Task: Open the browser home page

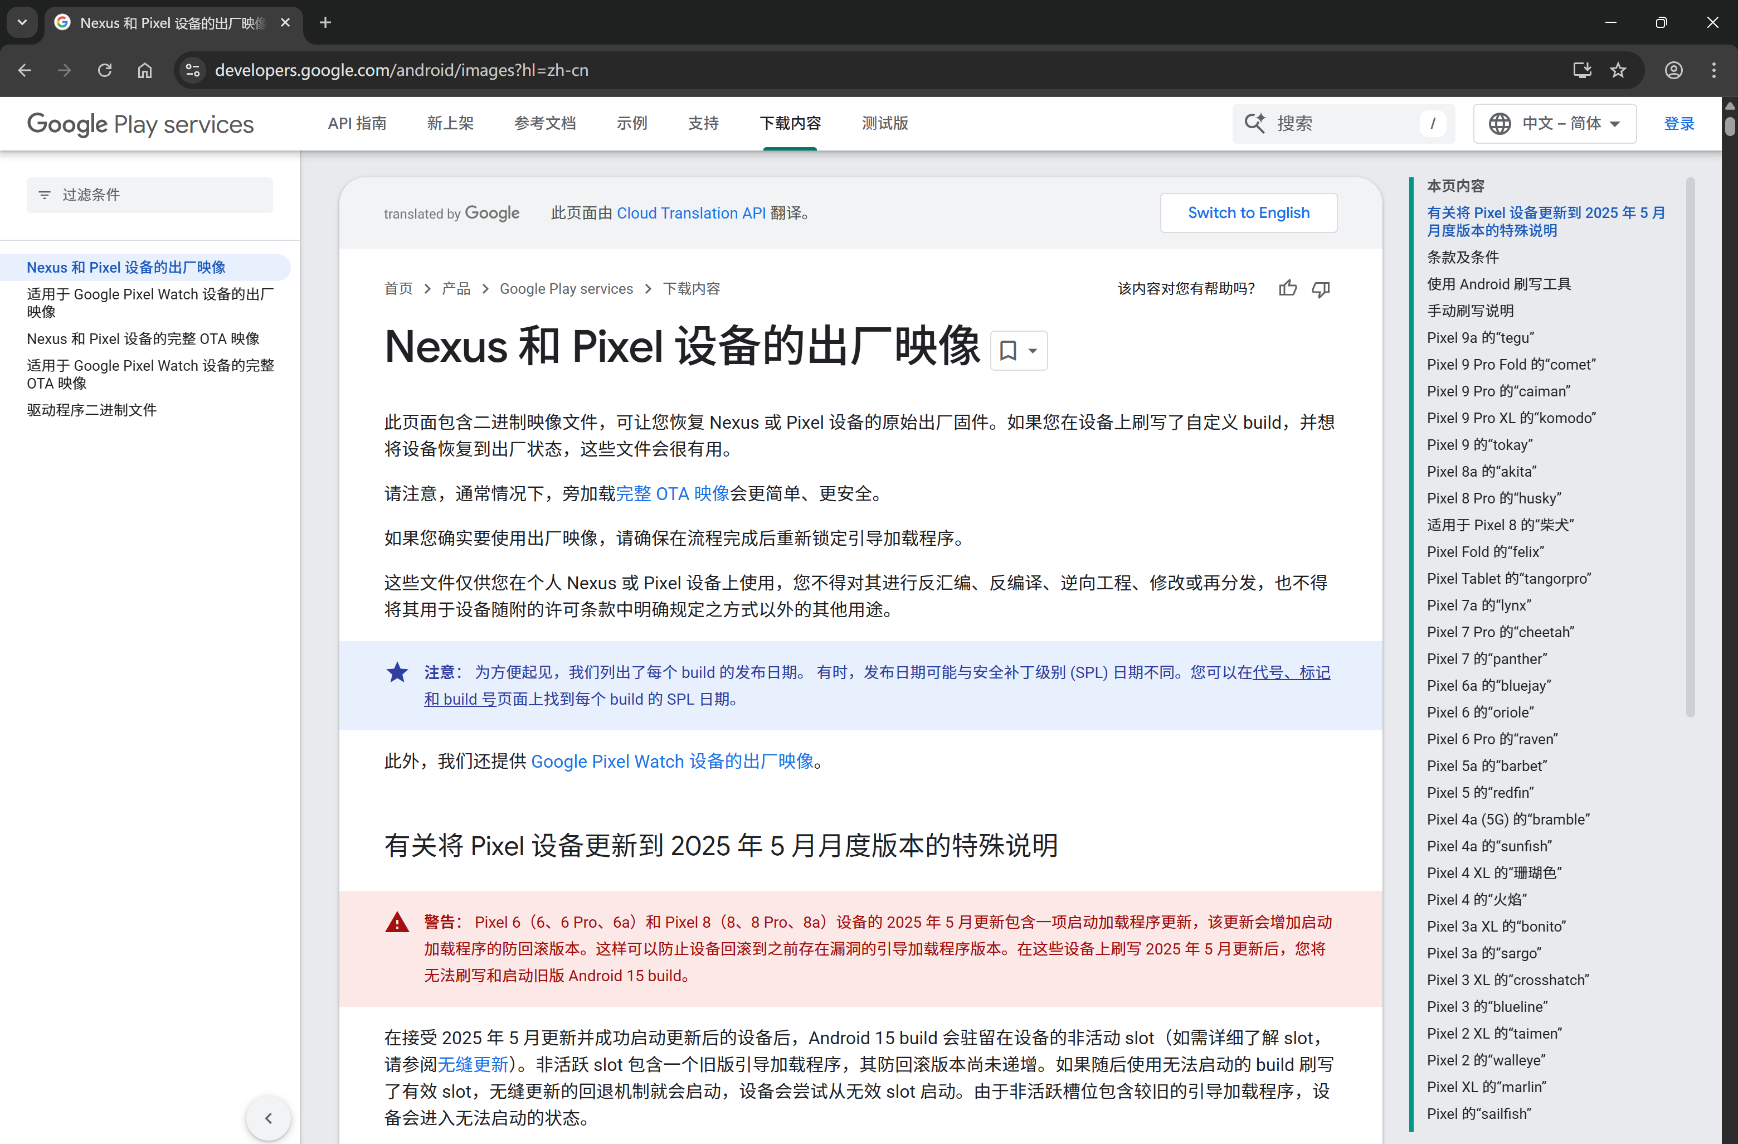Action: (144, 70)
